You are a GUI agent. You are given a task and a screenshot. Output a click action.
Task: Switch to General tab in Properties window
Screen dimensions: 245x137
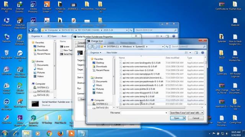point(80,46)
